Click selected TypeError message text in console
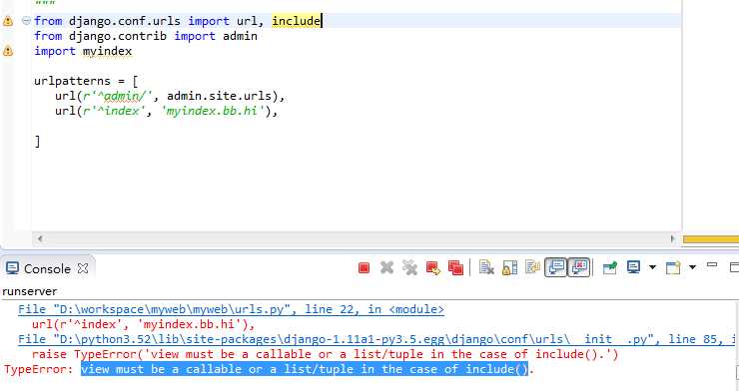 [305, 369]
